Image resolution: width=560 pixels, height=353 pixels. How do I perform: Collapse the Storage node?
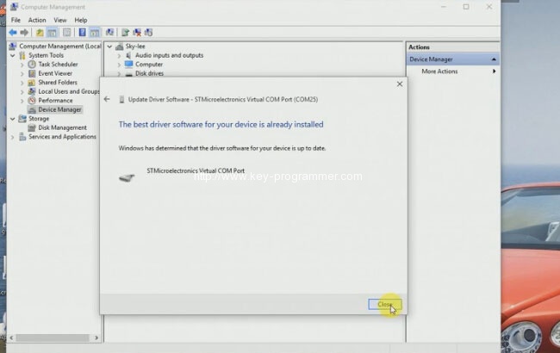coord(13,119)
